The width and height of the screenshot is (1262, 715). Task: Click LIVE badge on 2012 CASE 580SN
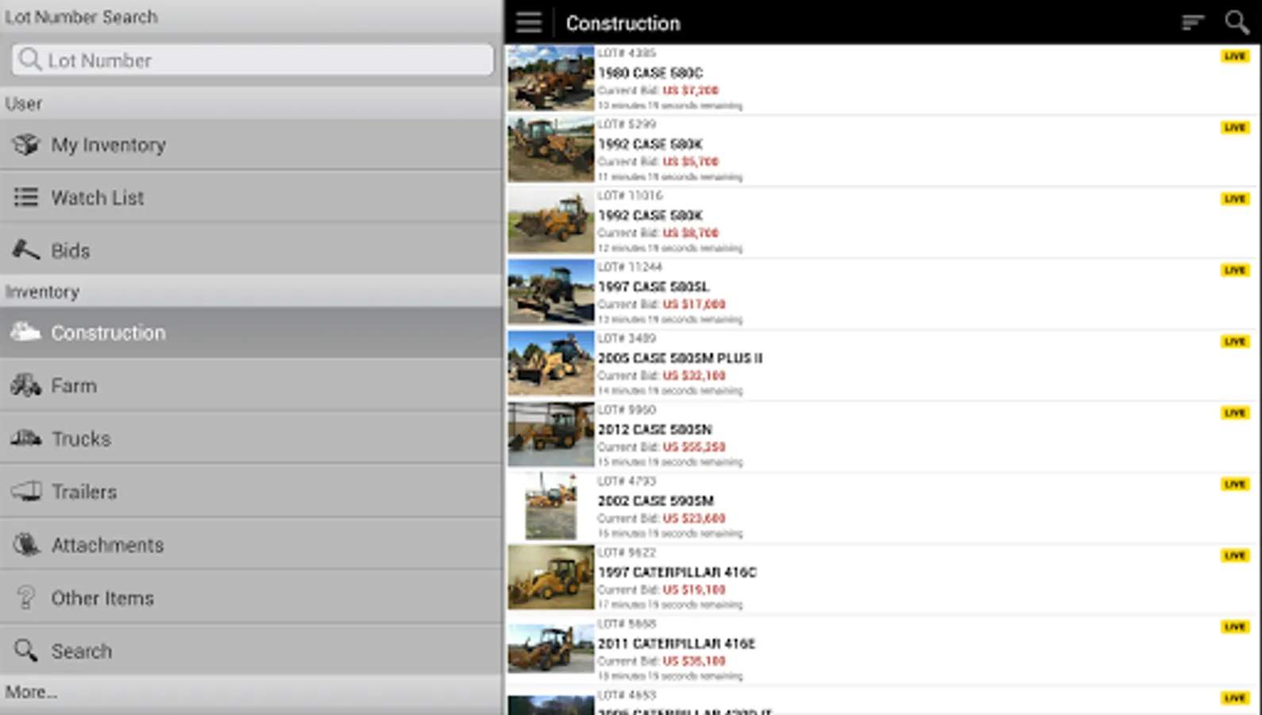click(x=1235, y=413)
